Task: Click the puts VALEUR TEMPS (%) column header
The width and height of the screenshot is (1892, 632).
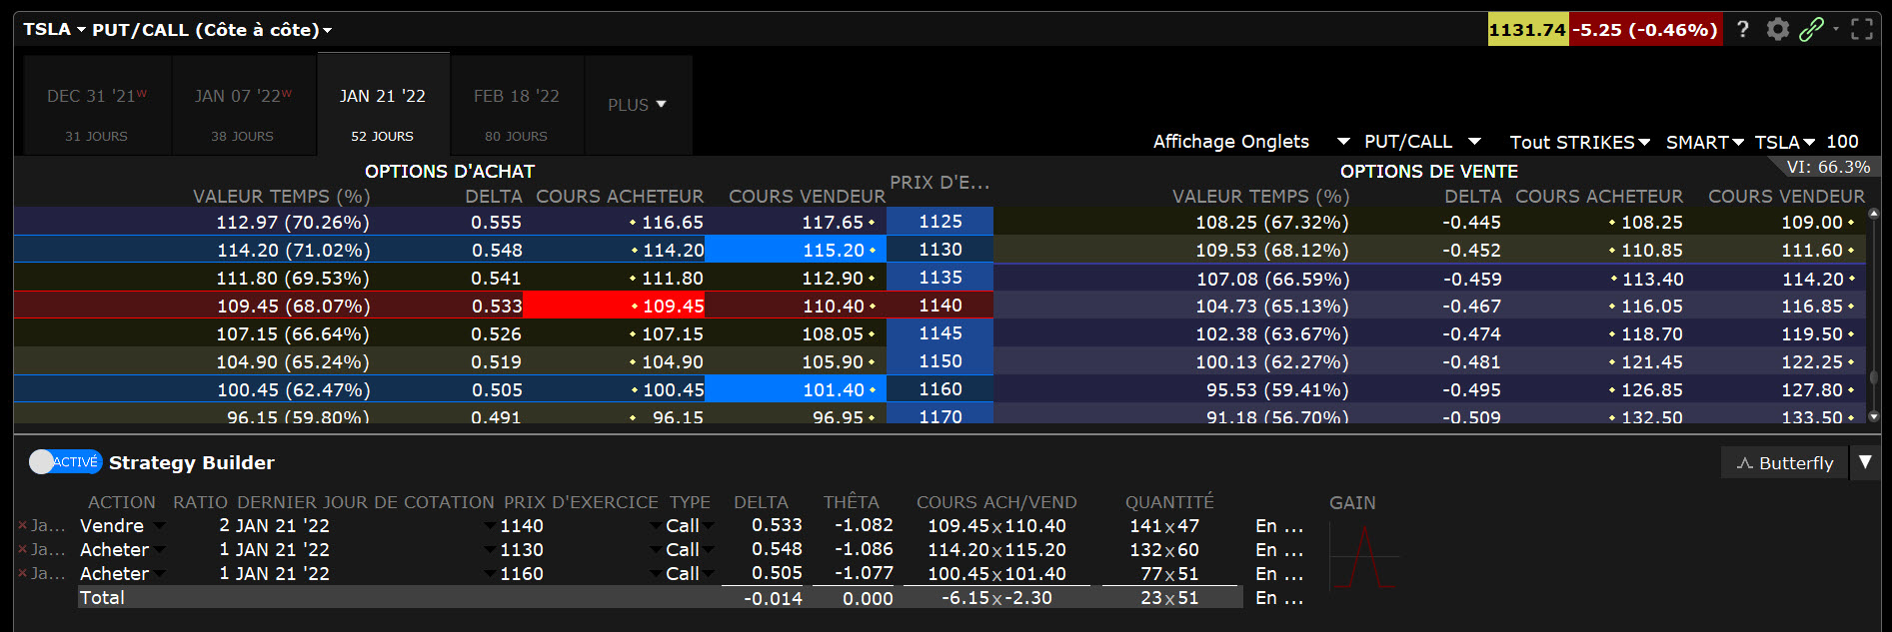Action: coord(1260,197)
